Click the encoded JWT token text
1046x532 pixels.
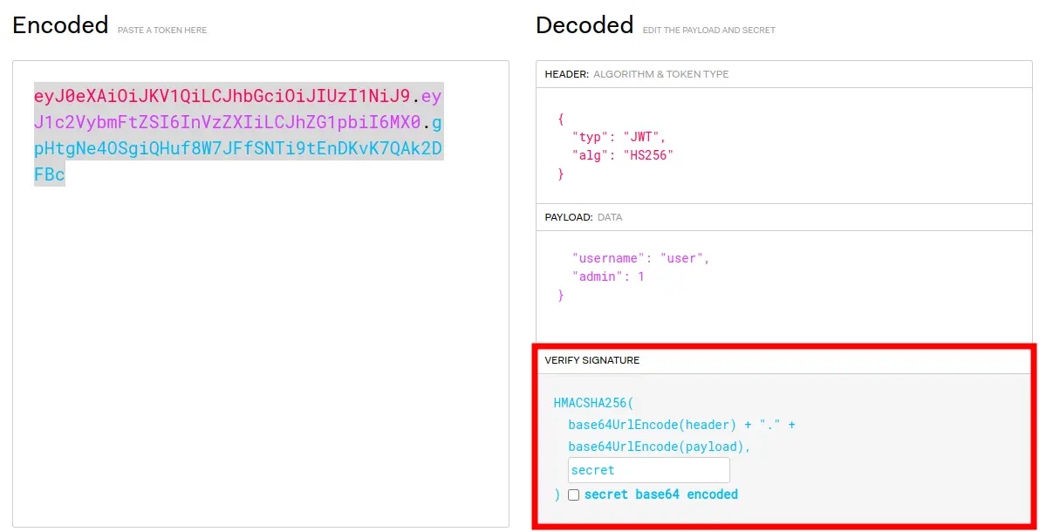[x=238, y=134]
